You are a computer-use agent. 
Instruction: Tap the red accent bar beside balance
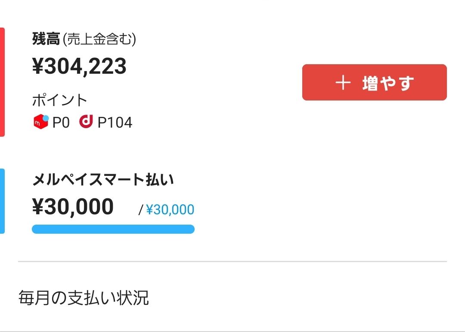point(2,82)
